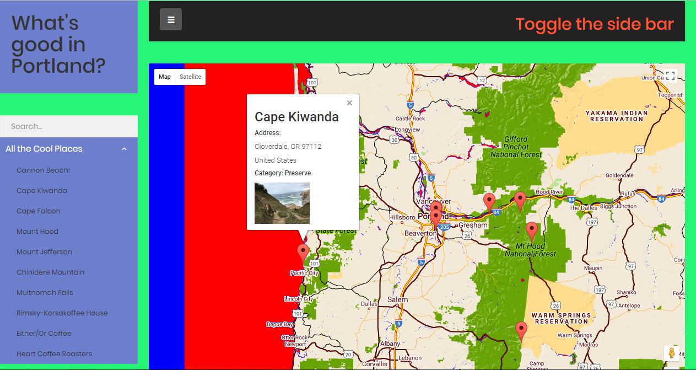Screen dimensions: 696x370
Task: Close the Cape Kiwanda info window
Action: point(349,103)
